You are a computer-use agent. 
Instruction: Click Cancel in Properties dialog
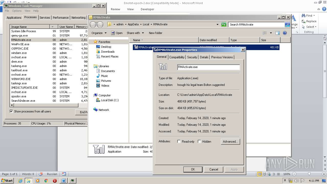click(x=214, y=169)
